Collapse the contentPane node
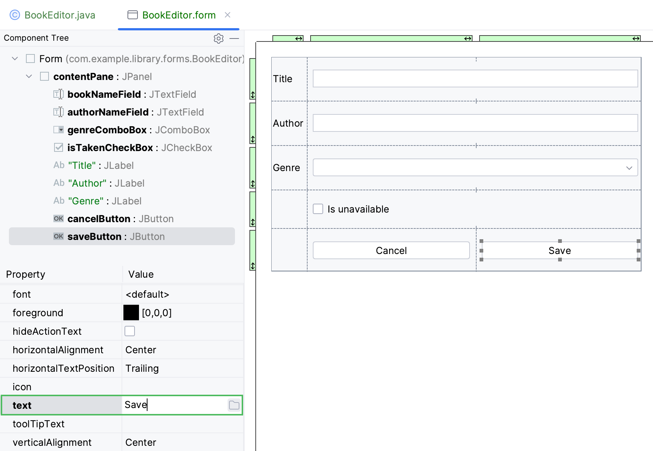The image size is (653, 451). [x=29, y=76]
